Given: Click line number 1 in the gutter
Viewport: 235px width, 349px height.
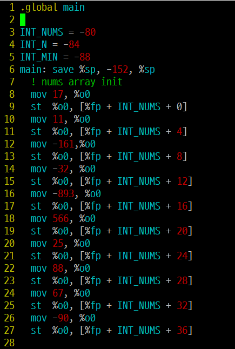Looking at the screenshot, I should 12,8.
